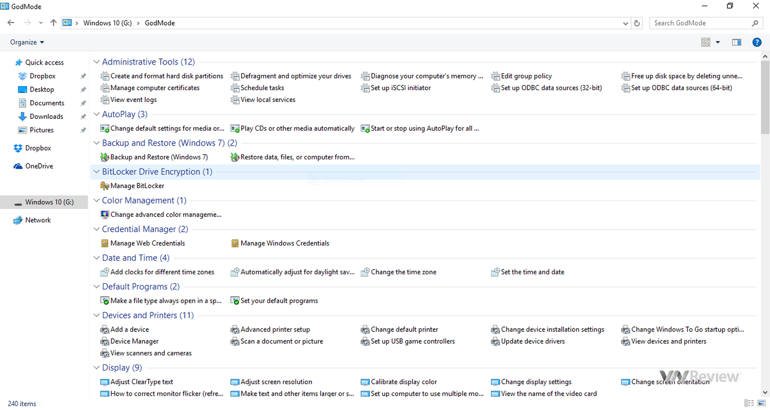Open Manage Web Credentials
Viewport: 770px width, 410px height.
143,243
